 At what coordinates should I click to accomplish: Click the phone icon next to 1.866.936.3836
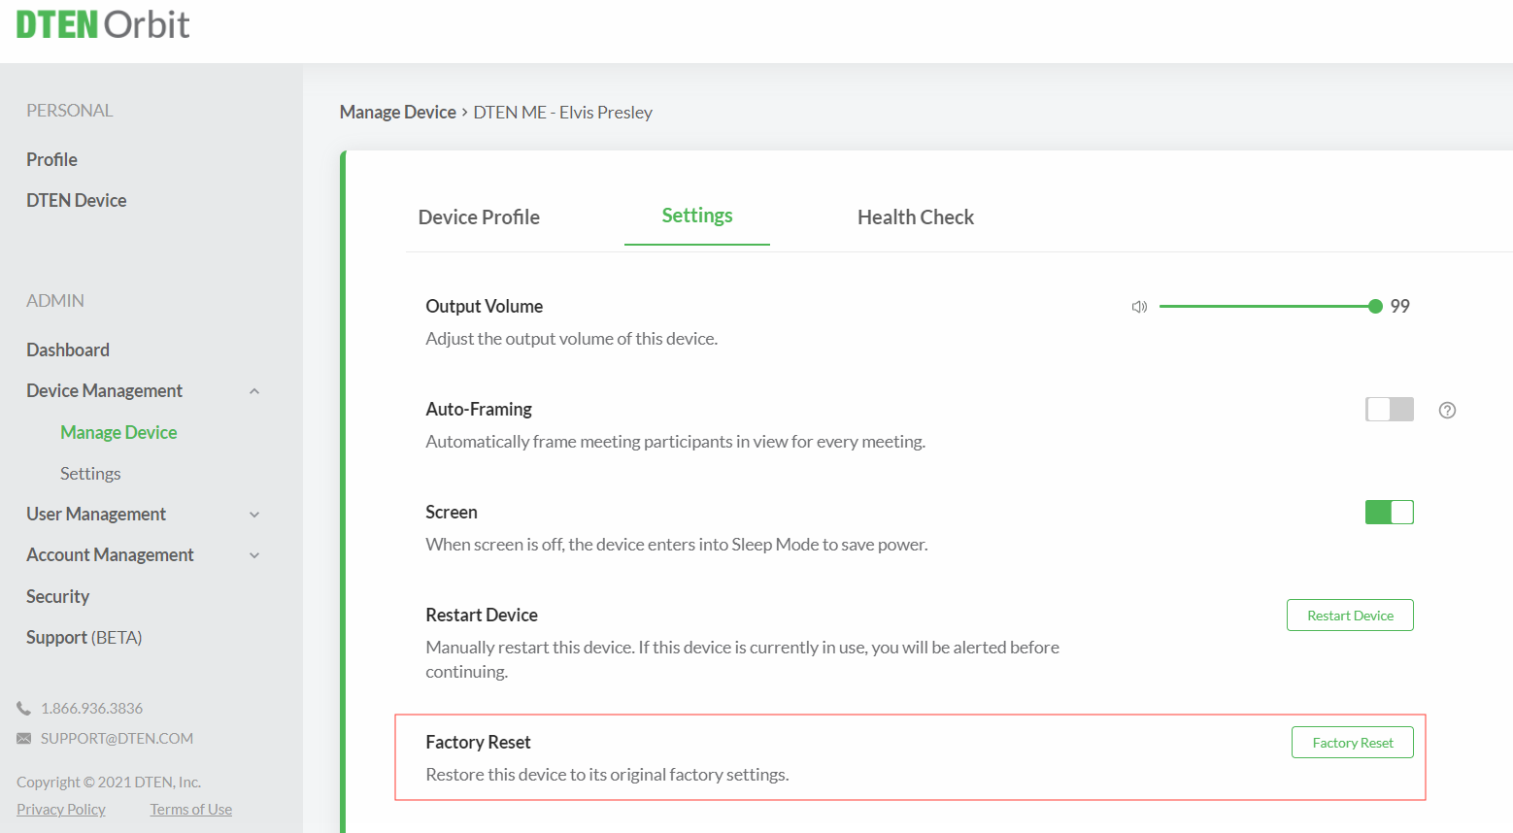pyautogui.click(x=23, y=709)
